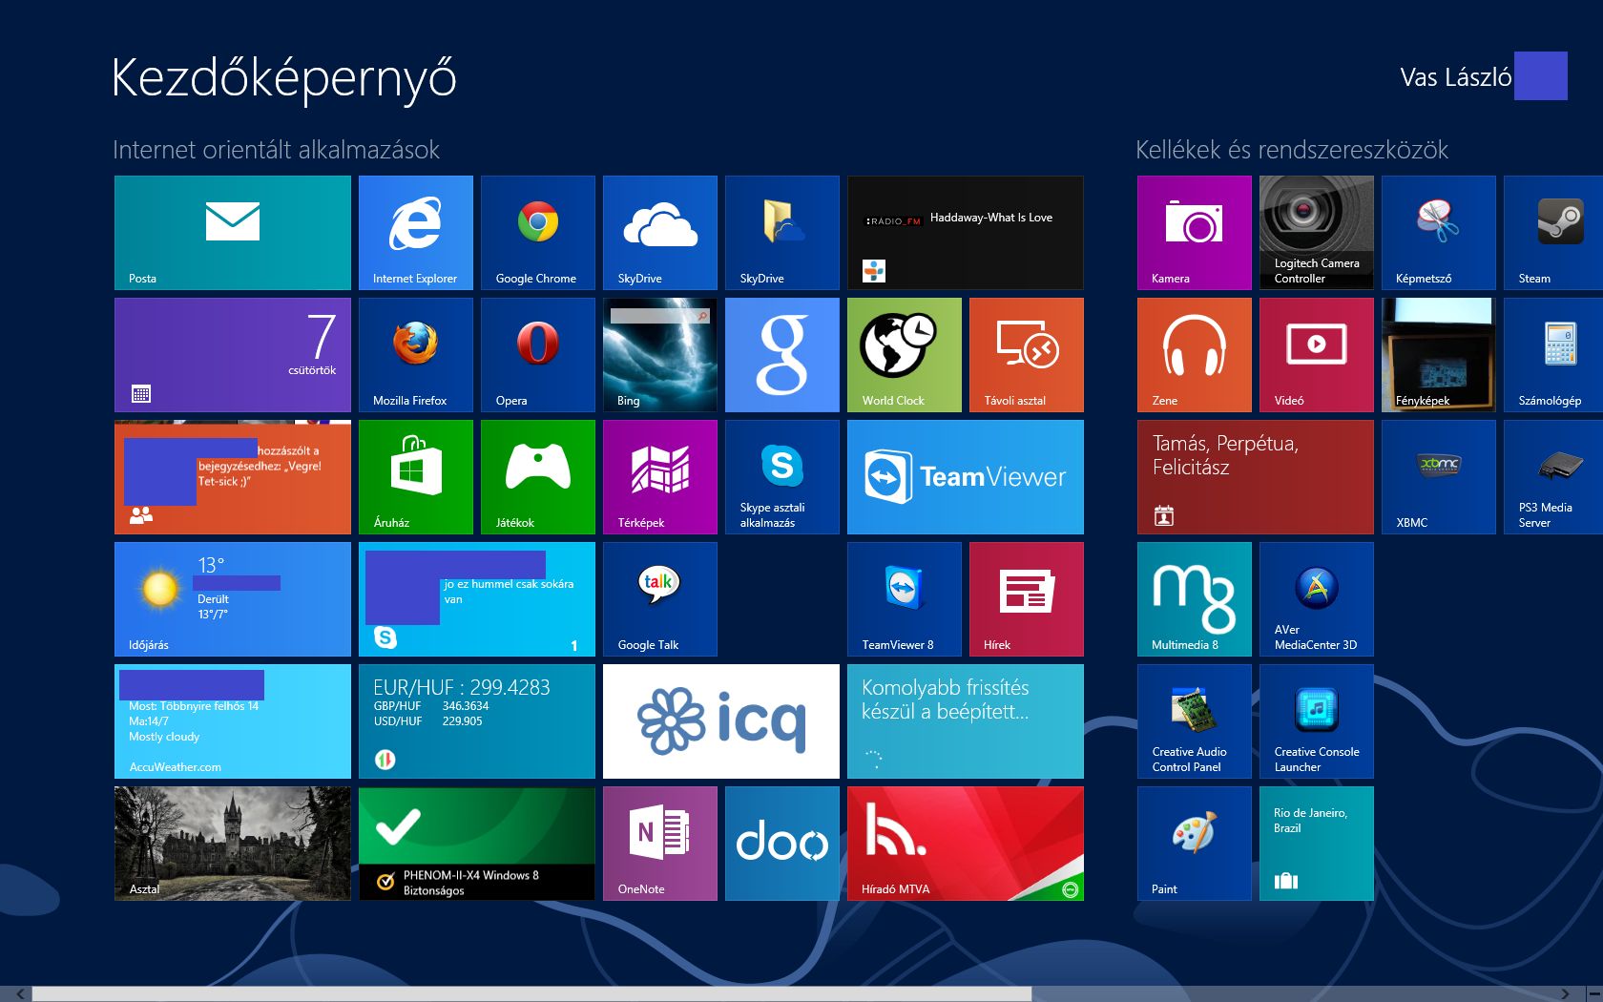Click the scrollbar left arrow

tap(19, 993)
